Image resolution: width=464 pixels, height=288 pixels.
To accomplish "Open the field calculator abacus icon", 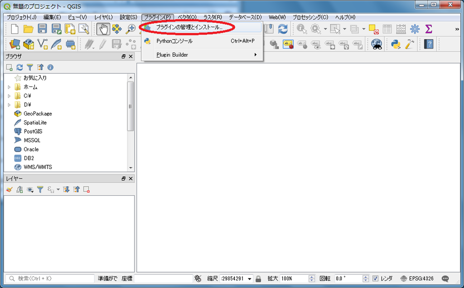I will [401, 29].
